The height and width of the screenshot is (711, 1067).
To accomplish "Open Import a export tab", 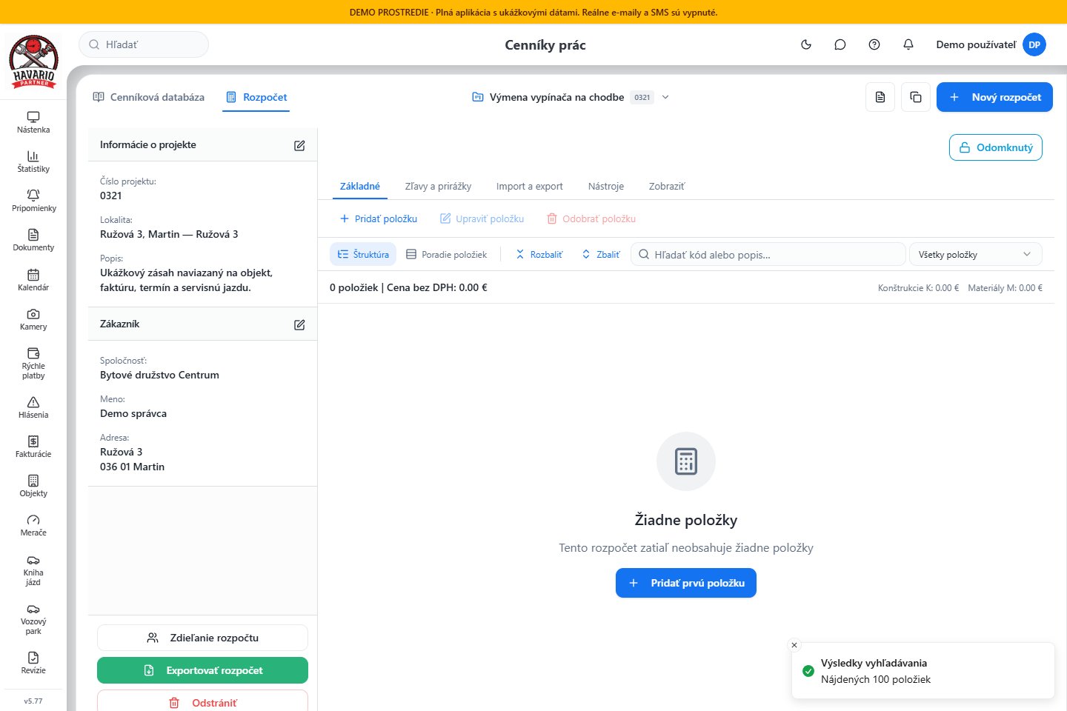I will (530, 186).
